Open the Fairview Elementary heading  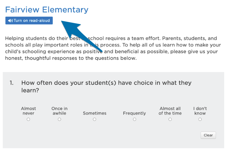pos(47,10)
